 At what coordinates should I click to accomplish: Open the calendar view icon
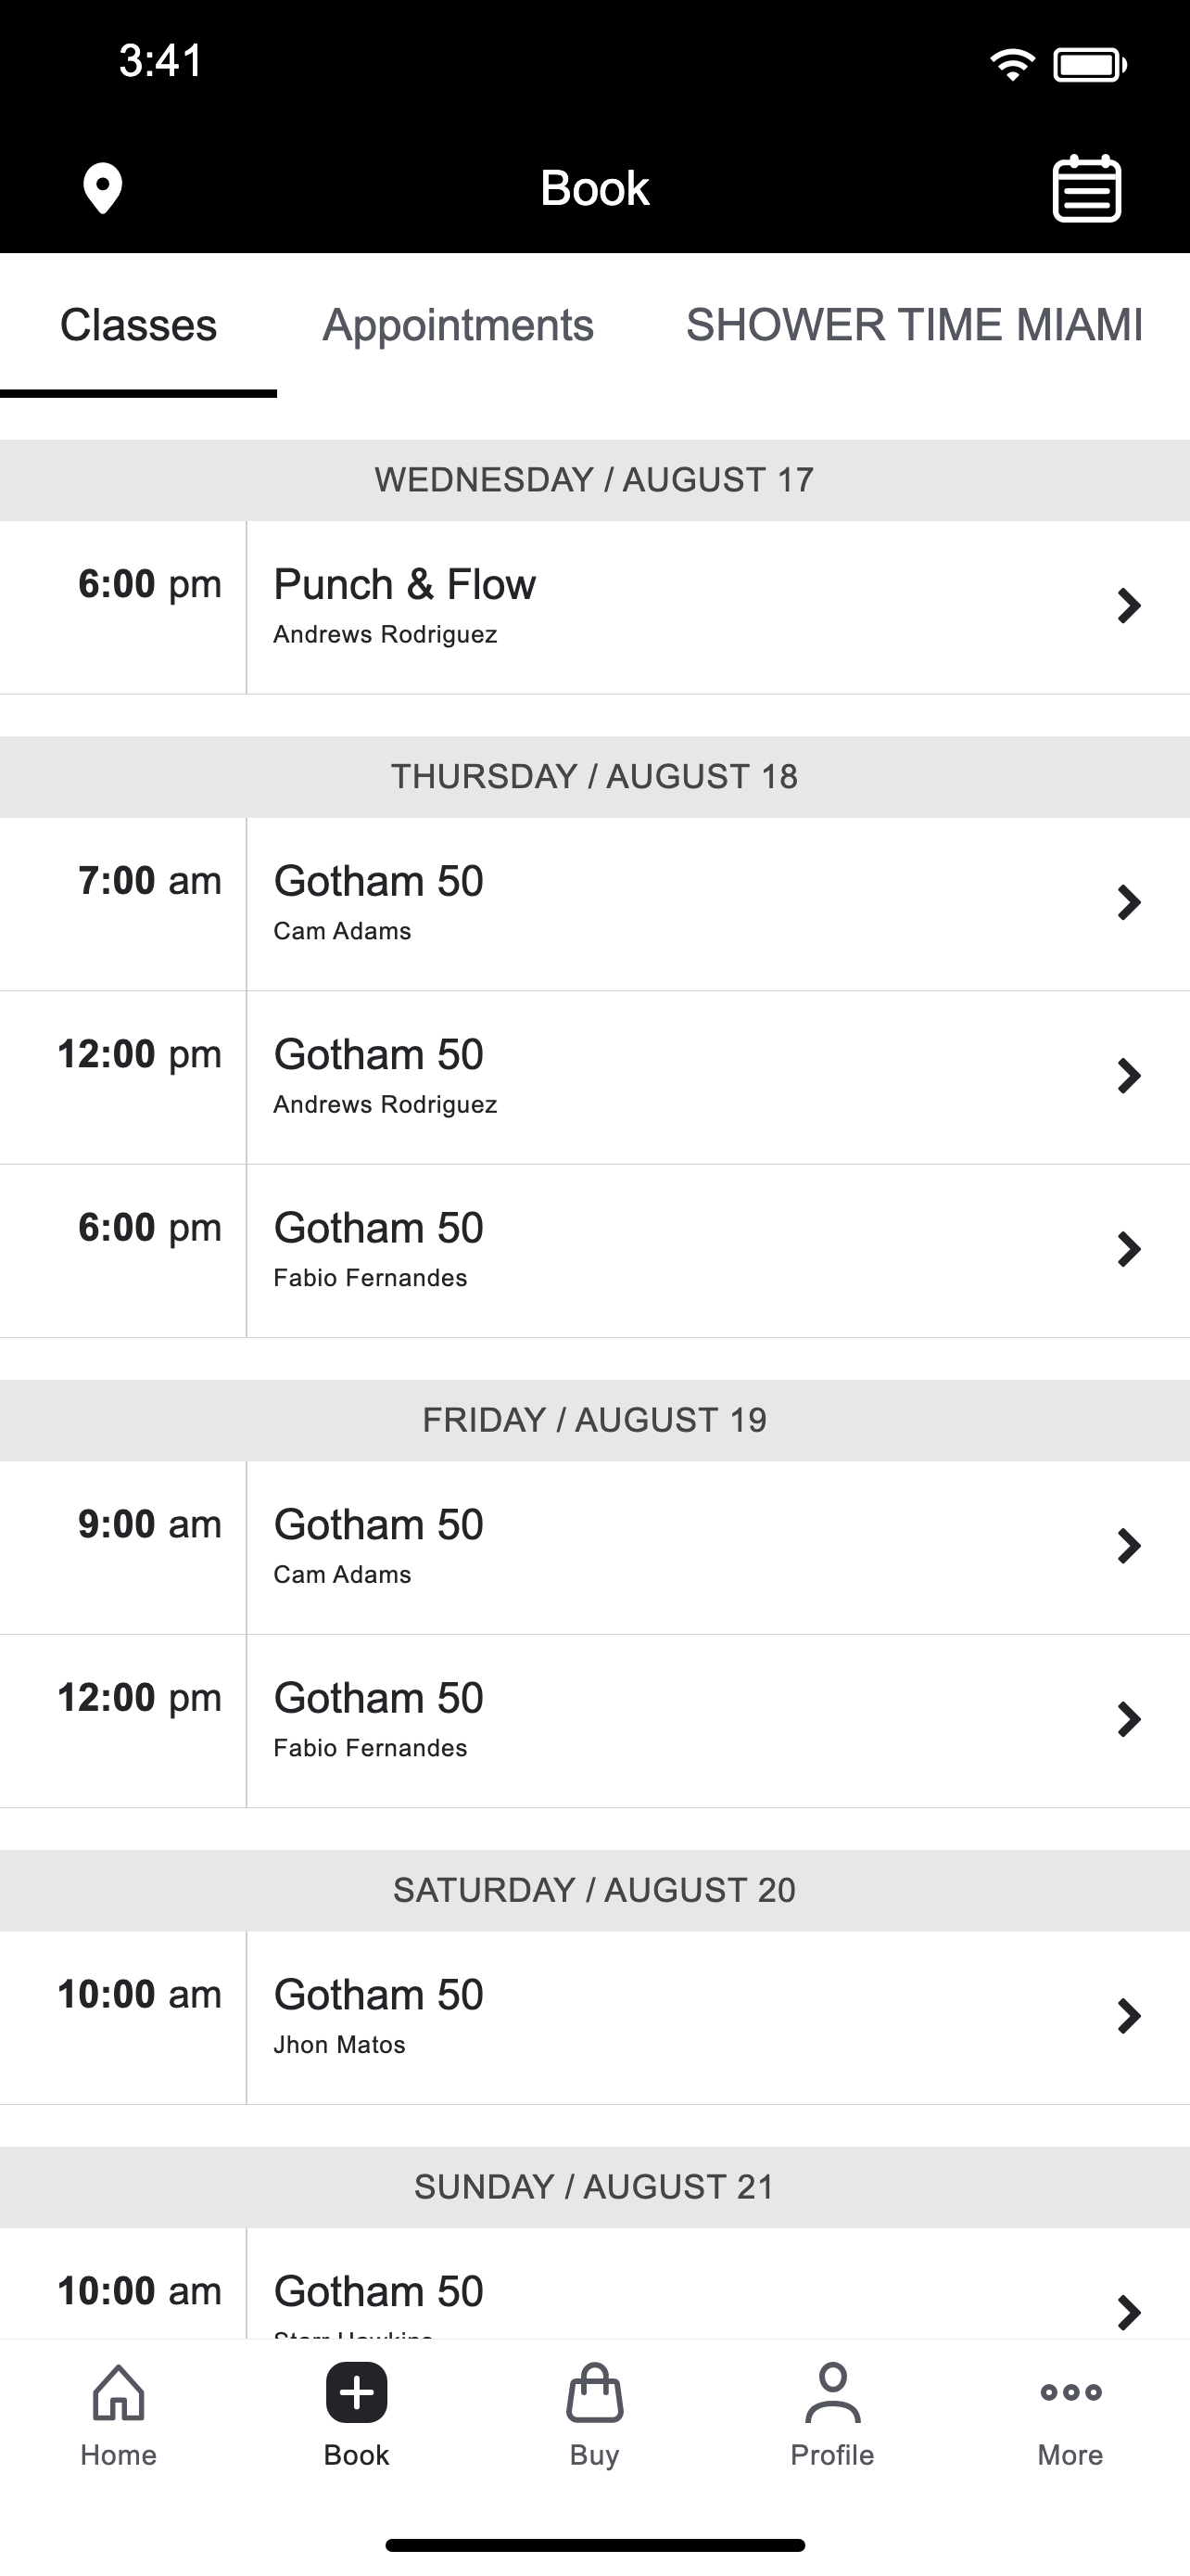(x=1087, y=188)
